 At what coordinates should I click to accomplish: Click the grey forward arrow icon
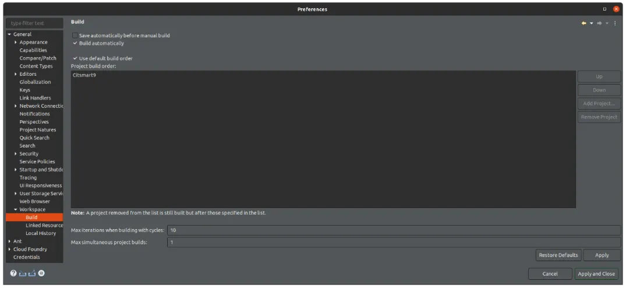pos(599,23)
